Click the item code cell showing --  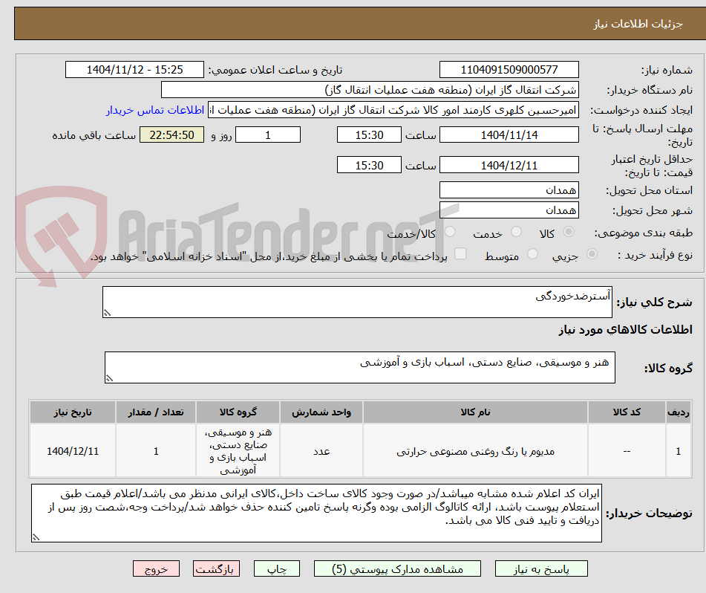627,451
